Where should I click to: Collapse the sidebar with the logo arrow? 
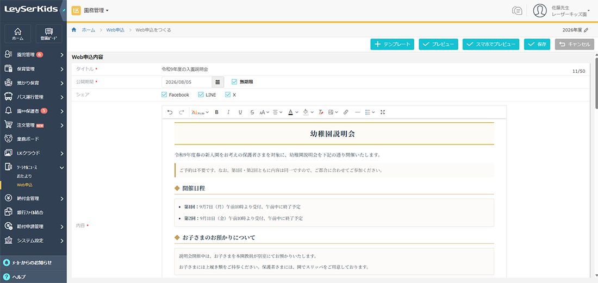click(x=64, y=10)
